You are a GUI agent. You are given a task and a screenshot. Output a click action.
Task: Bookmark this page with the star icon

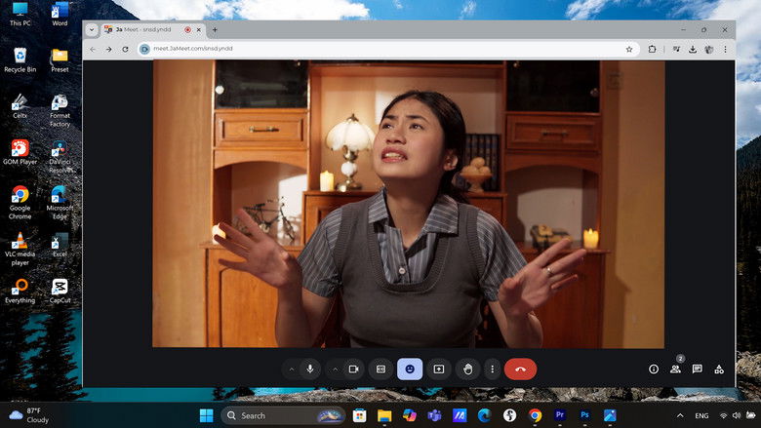629,49
